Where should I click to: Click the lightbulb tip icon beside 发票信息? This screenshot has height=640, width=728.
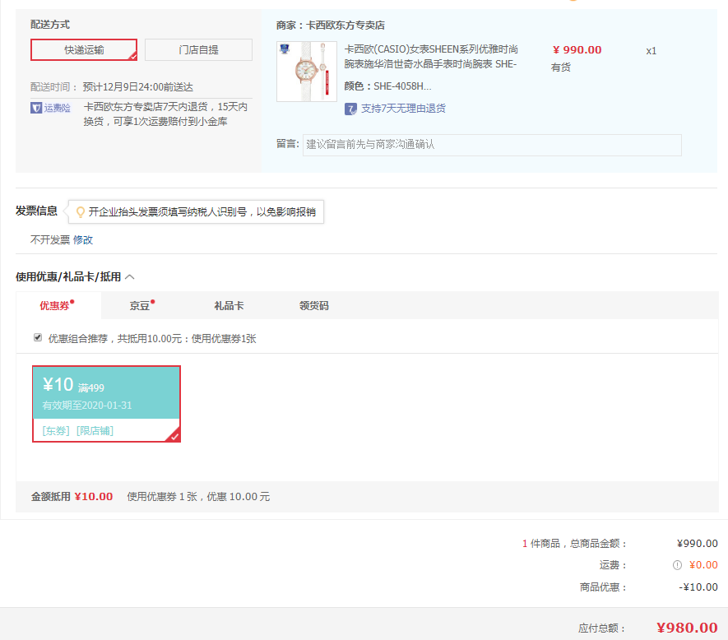(81, 212)
